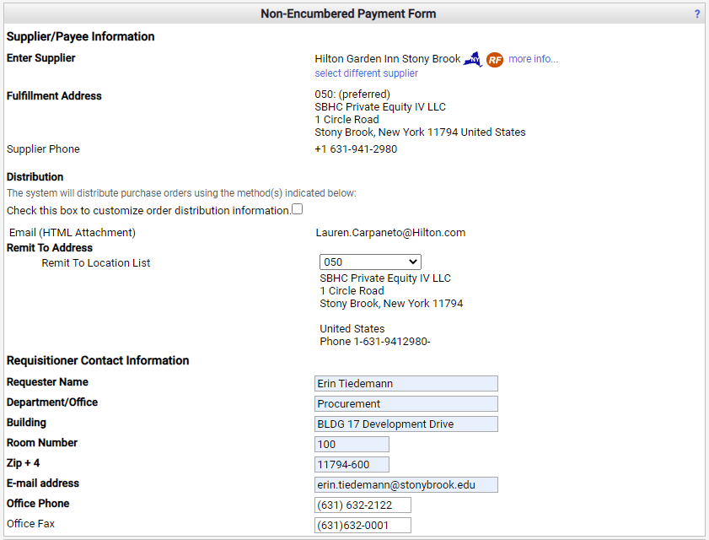Click the Hilton Garden Inn Stony Brook supplier name

(x=388, y=59)
